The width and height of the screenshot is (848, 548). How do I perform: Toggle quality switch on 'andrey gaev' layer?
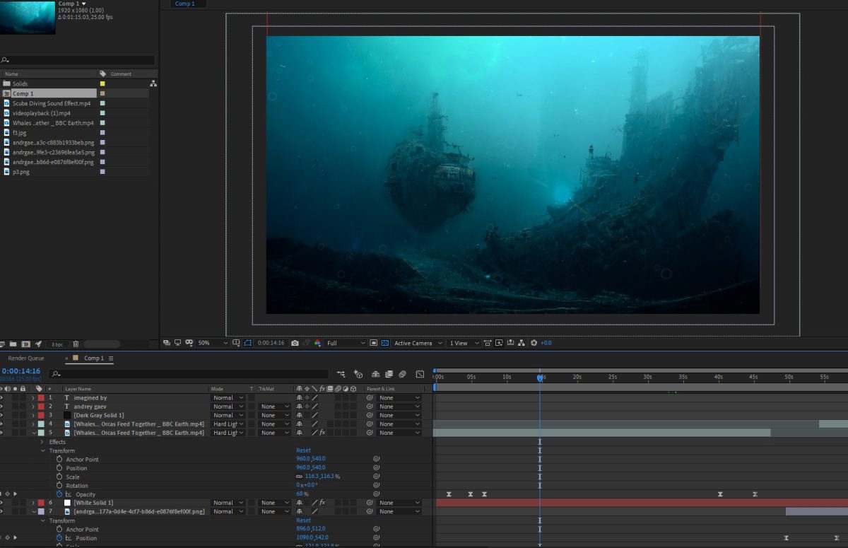point(315,407)
